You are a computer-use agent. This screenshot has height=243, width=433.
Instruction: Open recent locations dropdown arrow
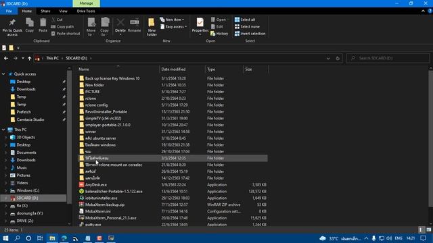(x=22, y=58)
